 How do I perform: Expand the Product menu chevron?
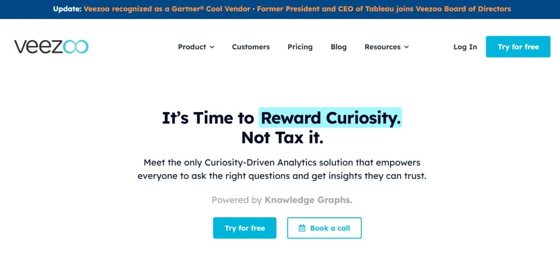pyautogui.click(x=212, y=47)
